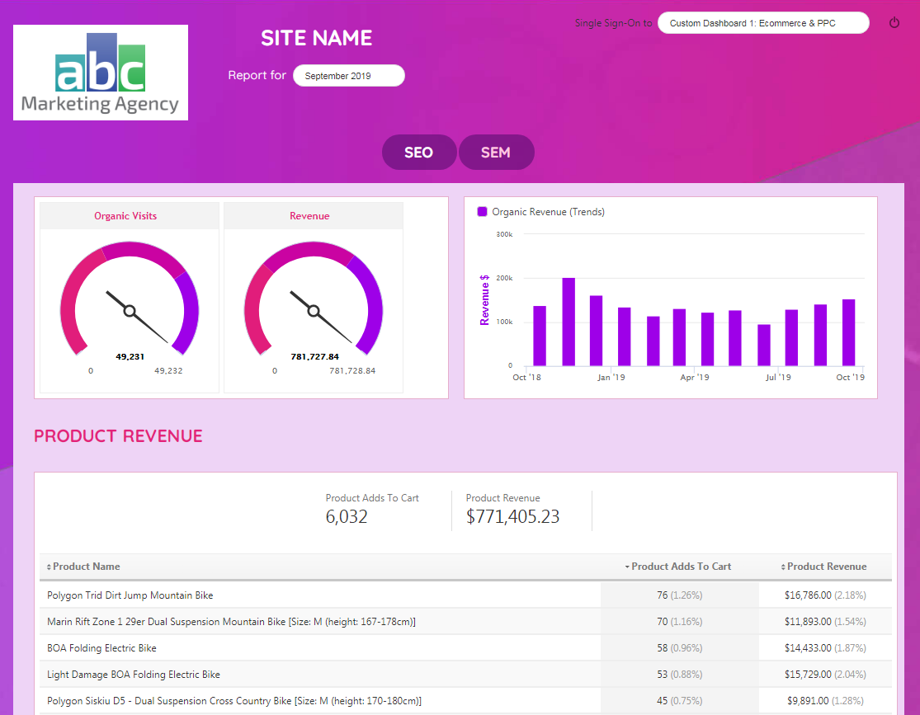The height and width of the screenshot is (715, 920).
Task: Switch to the SEM tab
Action: (x=496, y=153)
